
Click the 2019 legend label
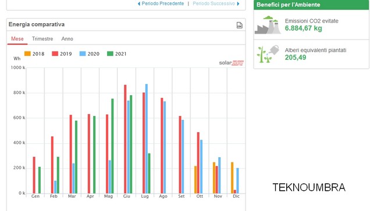point(66,54)
